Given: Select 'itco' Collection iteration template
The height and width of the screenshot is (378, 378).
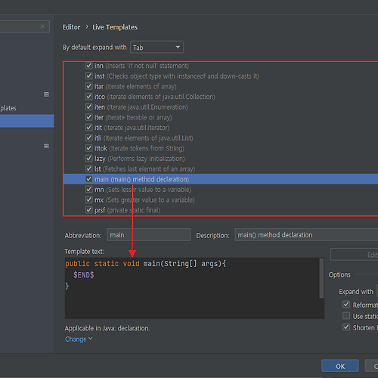Looking at the screenshot, I should [155, 97].
